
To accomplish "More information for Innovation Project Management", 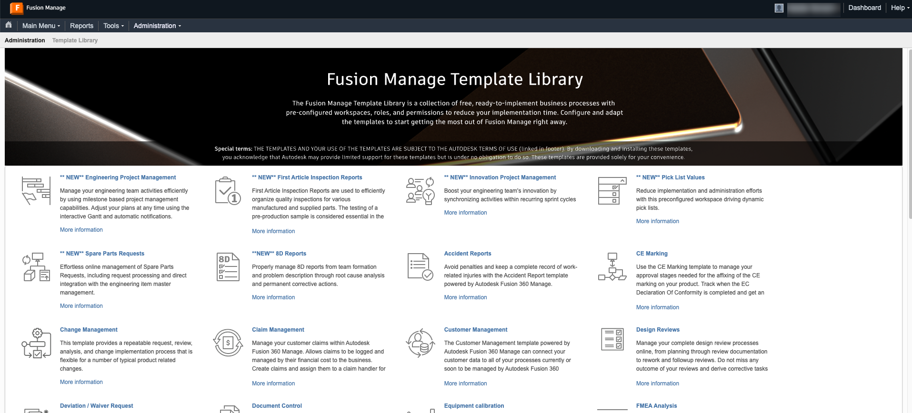I will (465, 213).
